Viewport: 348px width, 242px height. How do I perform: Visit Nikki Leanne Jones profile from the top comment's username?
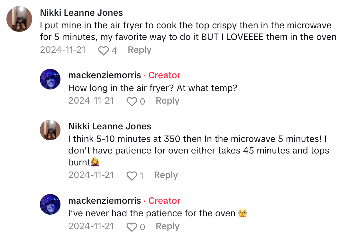(x=81, y=13)
